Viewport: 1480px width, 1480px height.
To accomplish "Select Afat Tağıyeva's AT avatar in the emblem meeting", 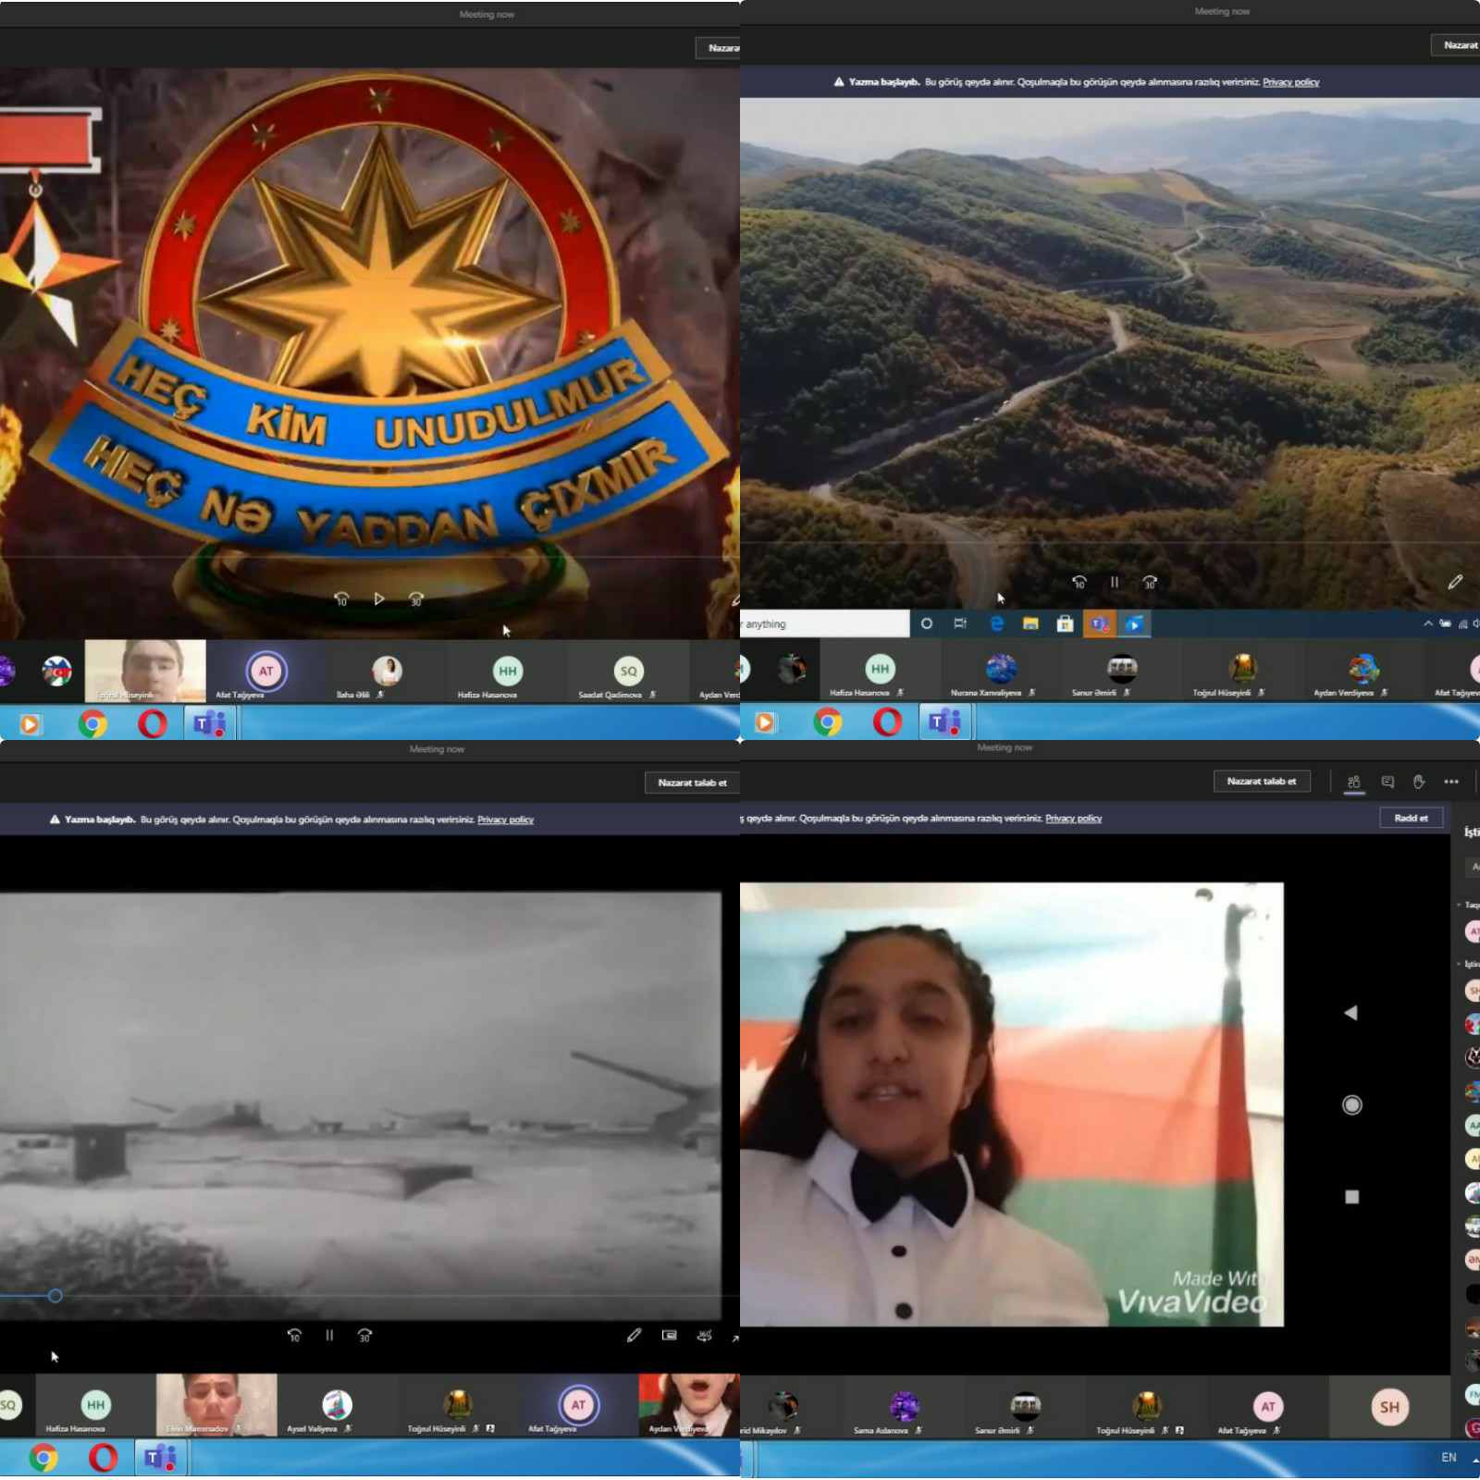I will pyautogui.click(x=265, y=671).
